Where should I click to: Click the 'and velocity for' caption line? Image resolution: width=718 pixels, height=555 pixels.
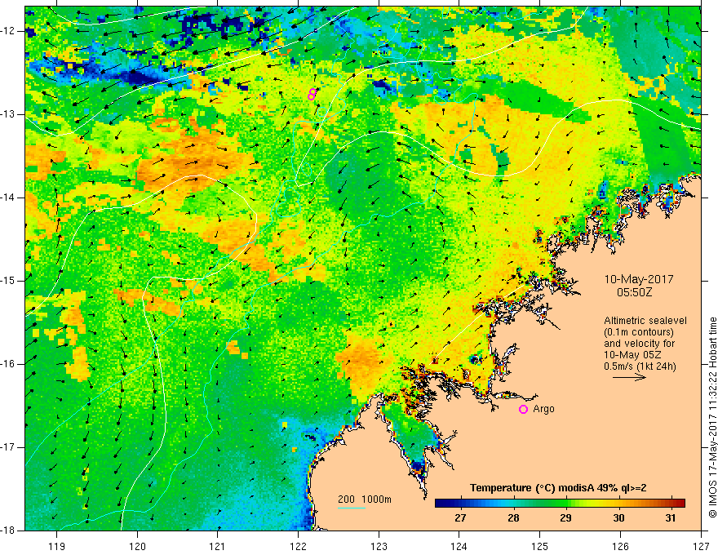click(x=640, y=344)
